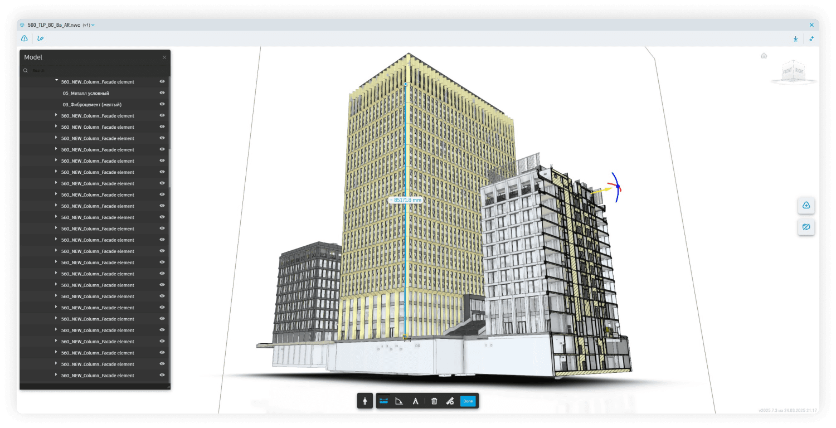Click the warning notifications icon
This screenshot has width=836, height=428.
[x=24, y=38]
